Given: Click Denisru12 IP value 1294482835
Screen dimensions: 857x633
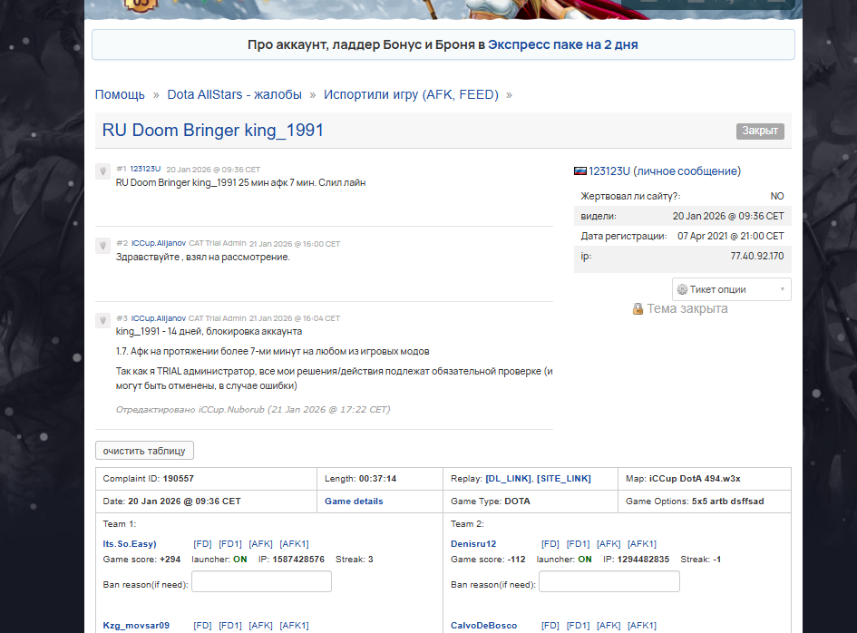Looking at the screenshot, I should (643, 560).
